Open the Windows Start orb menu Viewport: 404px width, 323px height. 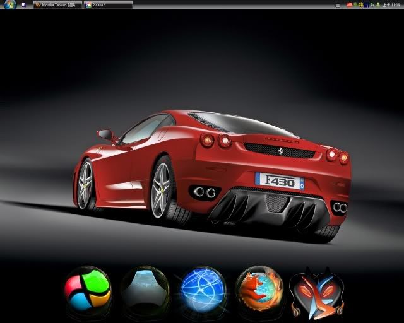(x=9, y=4)
